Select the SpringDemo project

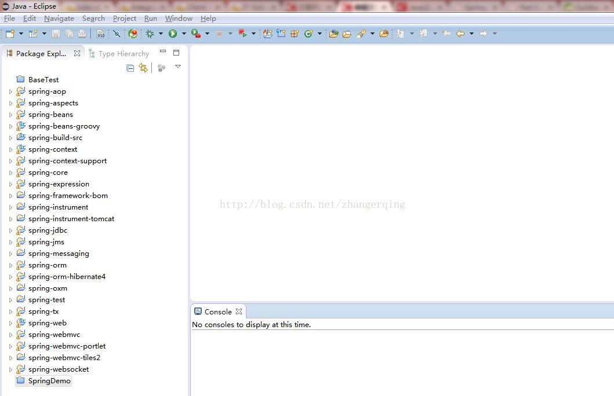click(x=43, y=381)
